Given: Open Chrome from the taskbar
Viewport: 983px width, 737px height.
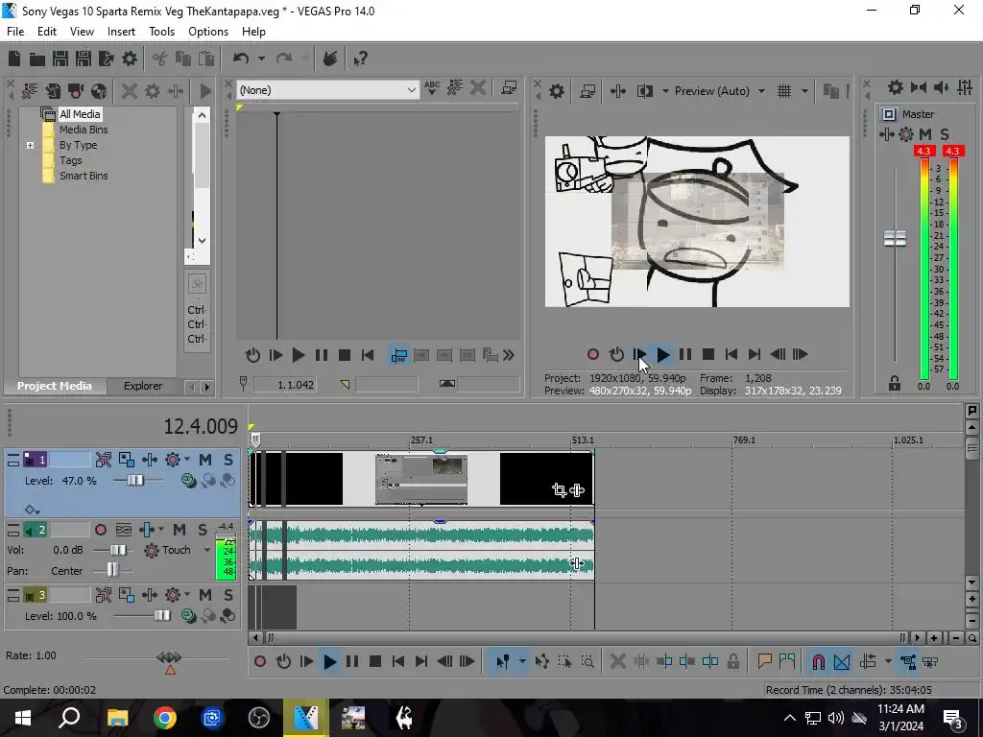Looking at the screenshot, I should 165,718.
